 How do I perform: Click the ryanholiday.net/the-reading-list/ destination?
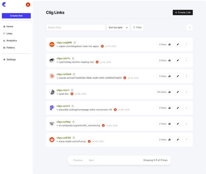76,62
